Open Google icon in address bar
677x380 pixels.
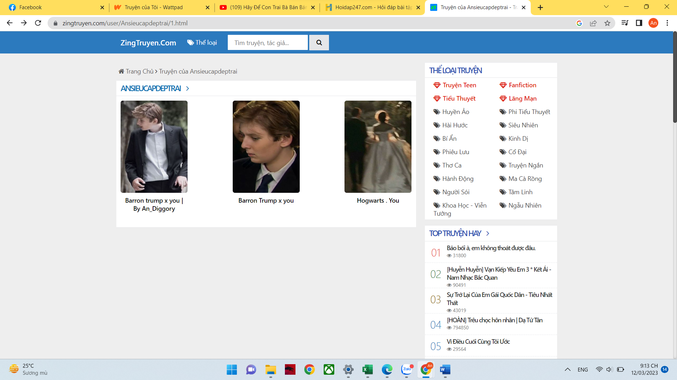[579, 23]
